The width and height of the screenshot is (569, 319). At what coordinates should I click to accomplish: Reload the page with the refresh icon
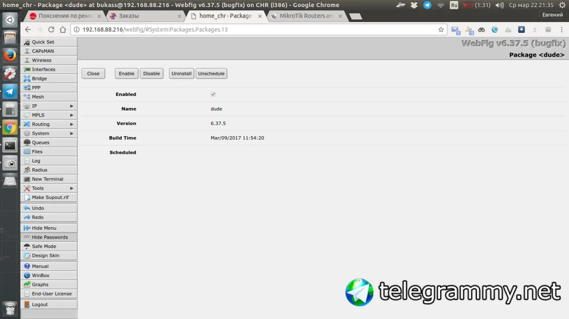(51, 30)
